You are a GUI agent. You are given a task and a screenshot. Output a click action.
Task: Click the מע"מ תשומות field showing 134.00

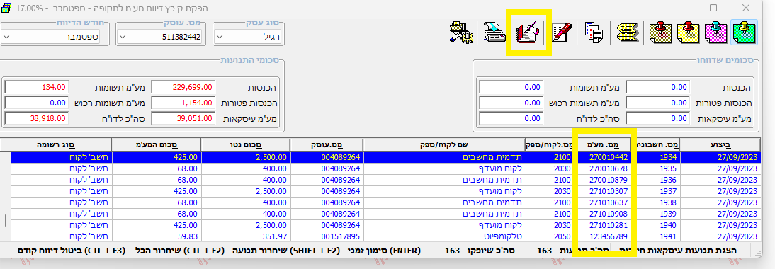pos(36,87)
